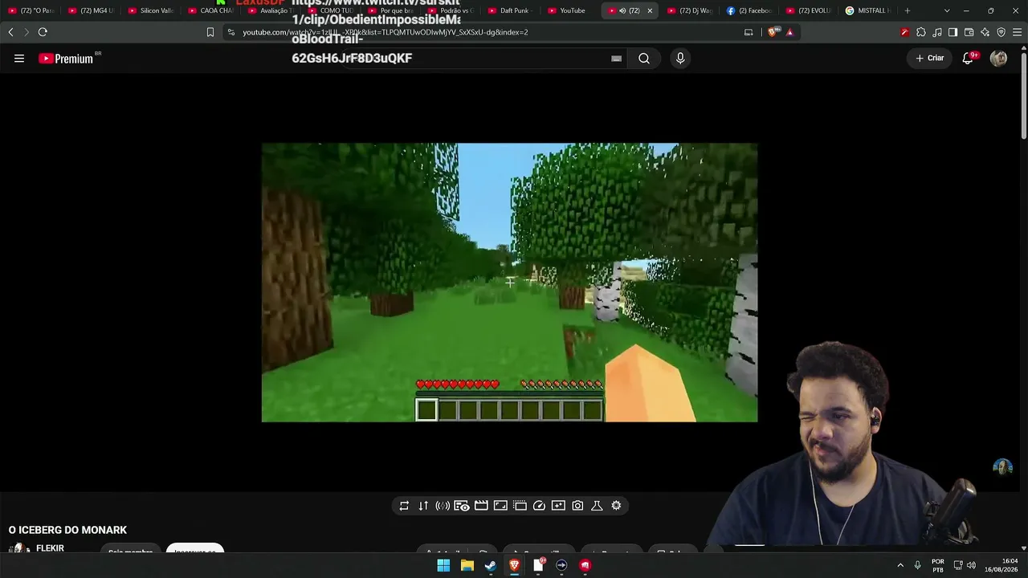Switch to the Daft Punk tab
1028x578 pixels.
[512, 10]
